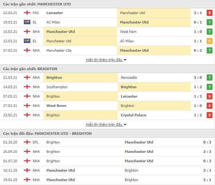Screen dimensions: 215x185
Task: Open the Manchester City 0:2 match row
Action: pos(108,51)
